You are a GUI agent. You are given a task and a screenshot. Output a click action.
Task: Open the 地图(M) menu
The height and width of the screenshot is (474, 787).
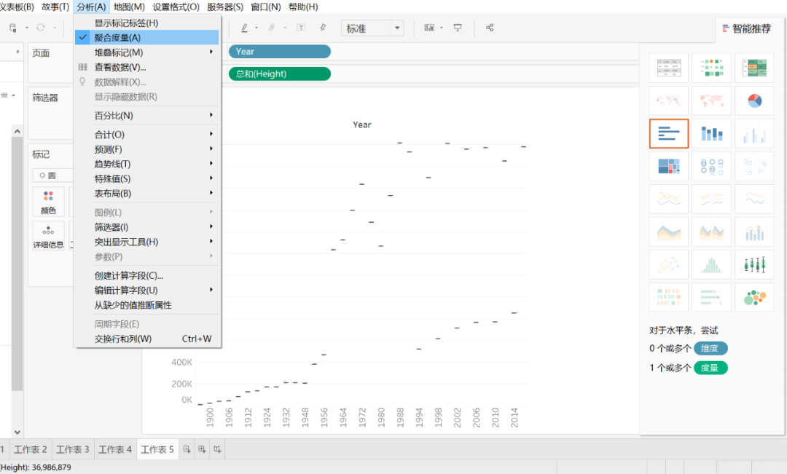[x=129, y=7]
